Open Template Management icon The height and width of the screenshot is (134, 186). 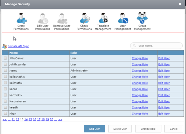tap(103, 18)
